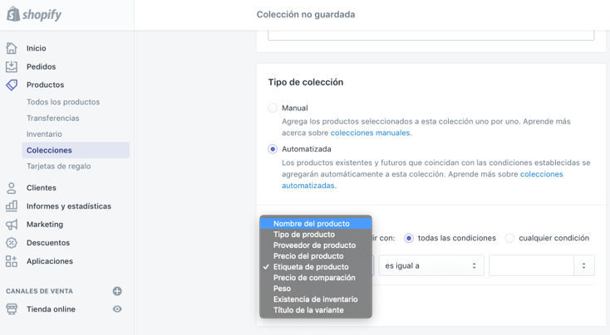Open the condition value combo box arrows
The width and height of the screenshot is (610, 335).
pyautogui.click(x=584, y=266)
